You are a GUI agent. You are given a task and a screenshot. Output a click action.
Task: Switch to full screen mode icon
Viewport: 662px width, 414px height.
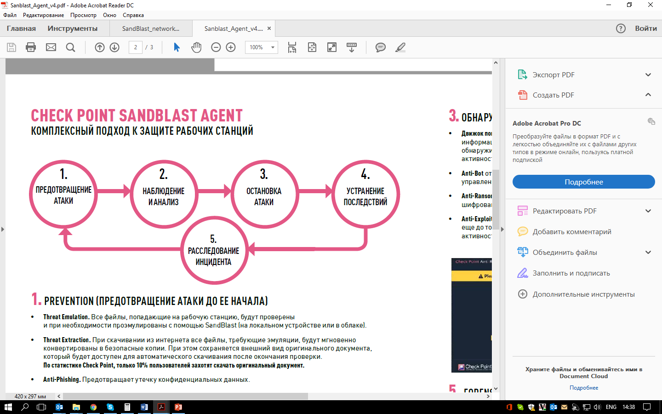point(332,47)
